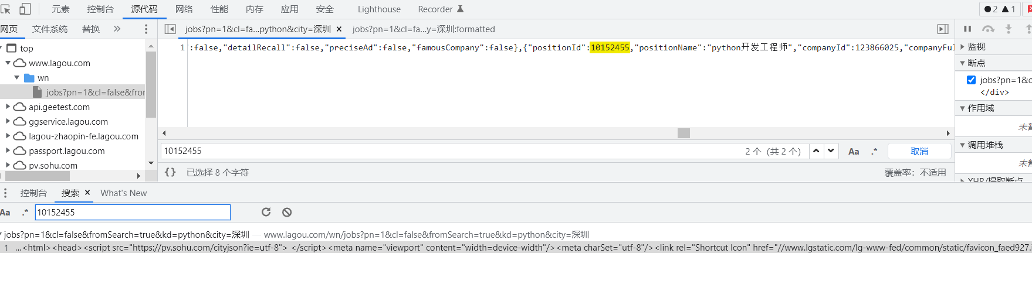Viewport: 1032px width, 308px height.
Task: Toggle the debugger sidebar hide icon
Action: 943,29
